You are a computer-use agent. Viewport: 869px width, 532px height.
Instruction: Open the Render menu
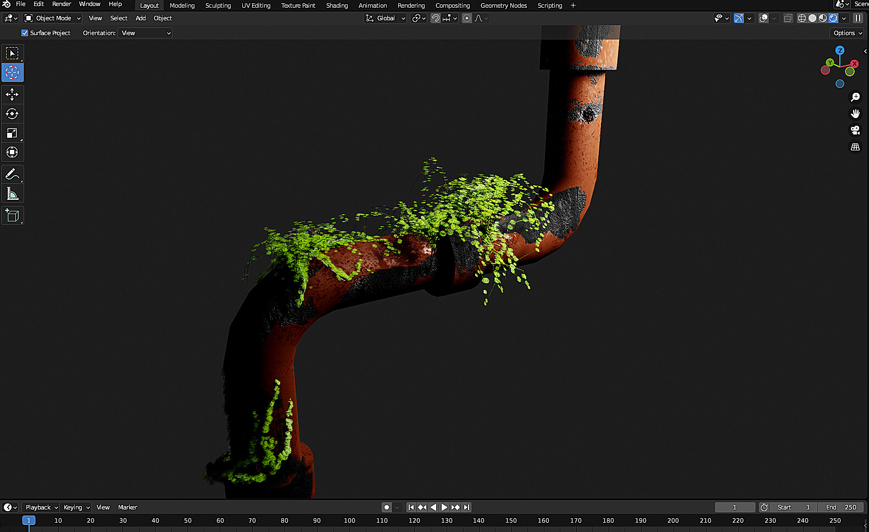point(62,4)
